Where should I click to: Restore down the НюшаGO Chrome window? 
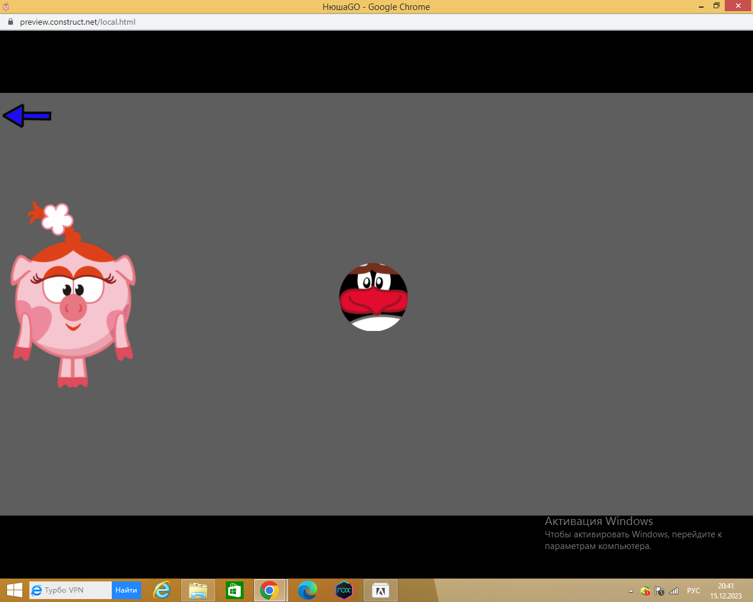tap(717, 6)
